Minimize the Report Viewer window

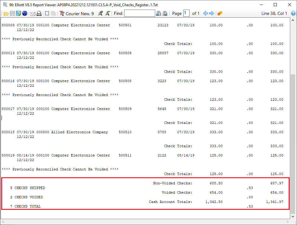(261, 5)
